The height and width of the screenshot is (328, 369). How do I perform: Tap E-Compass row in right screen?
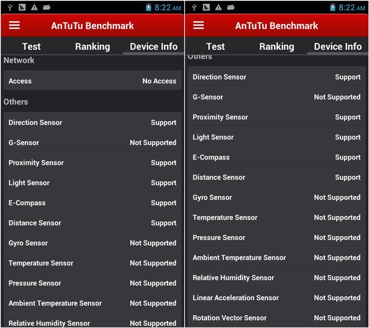click(x=276, y=157)
